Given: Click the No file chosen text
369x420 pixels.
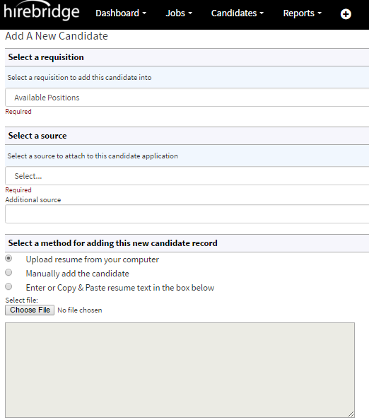Looking at the screenshot, I should pyautogui.click(x=80, y=310).
